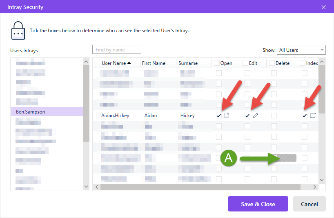Click the left arrow of horizontal scrollbar
The image size is (334, 218).
97,187
